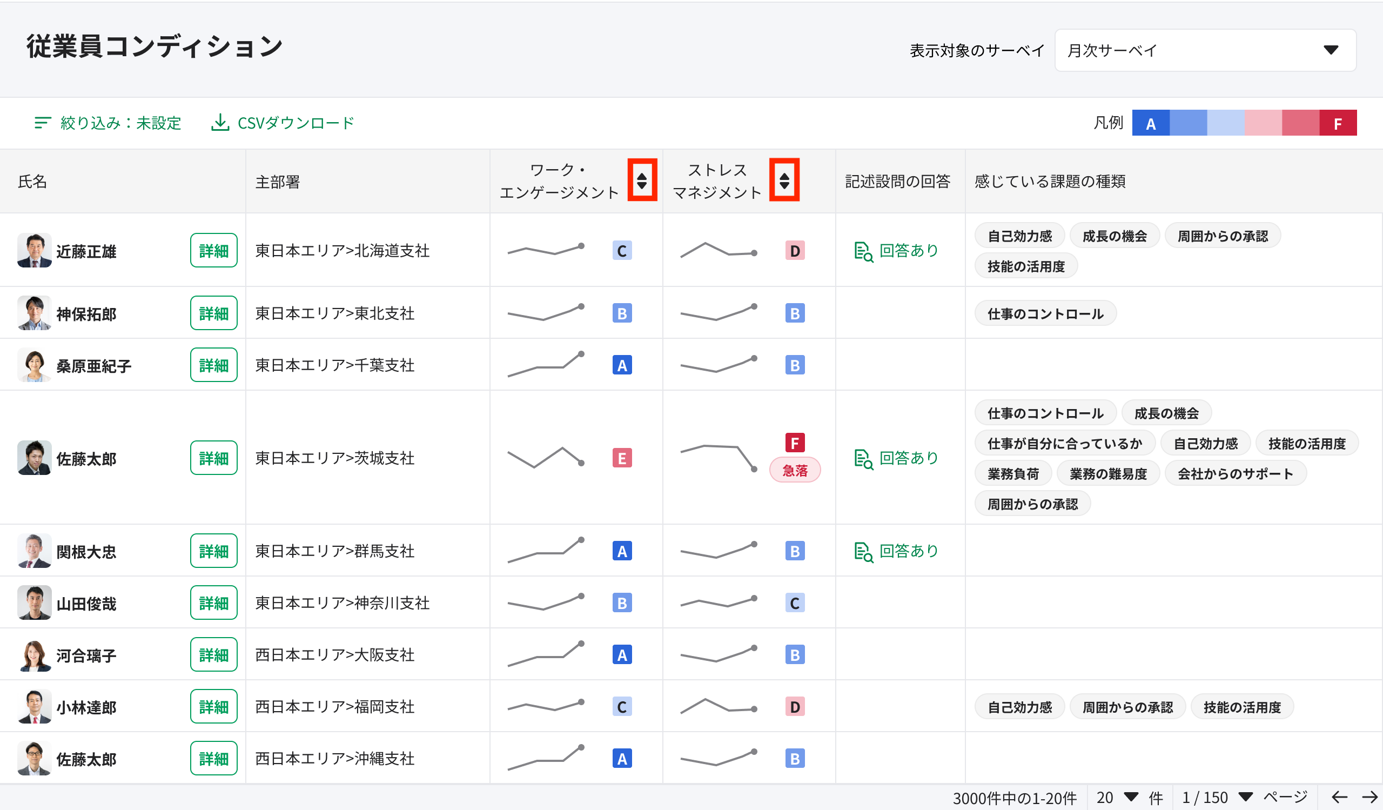Open the 20件 per-page dropdown
Screen dimensions: 1383x810
(x=1118, y=798)
